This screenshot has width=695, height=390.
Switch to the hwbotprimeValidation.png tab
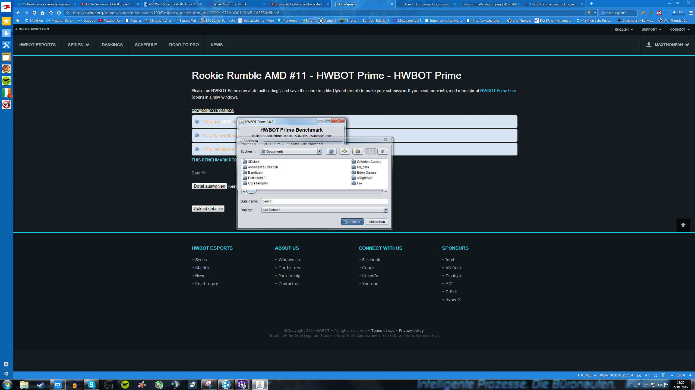pos(490,4)
